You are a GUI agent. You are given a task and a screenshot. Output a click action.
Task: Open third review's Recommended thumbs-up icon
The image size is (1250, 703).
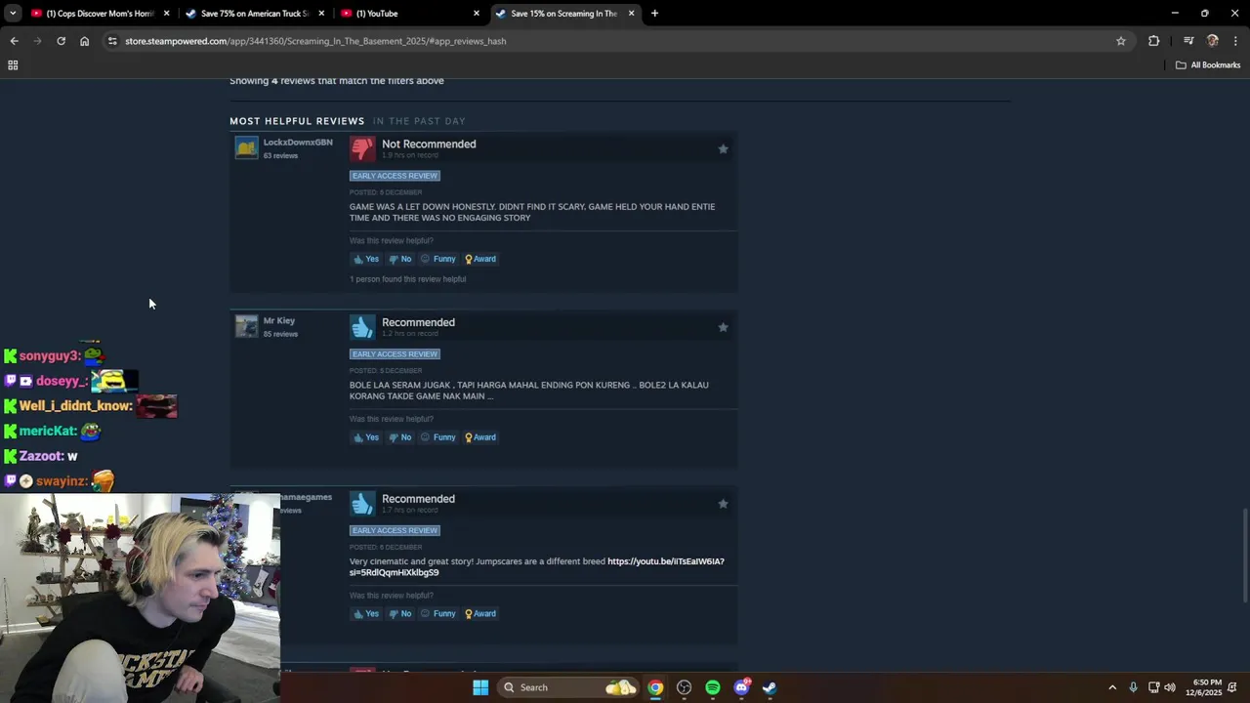[362, 504]
